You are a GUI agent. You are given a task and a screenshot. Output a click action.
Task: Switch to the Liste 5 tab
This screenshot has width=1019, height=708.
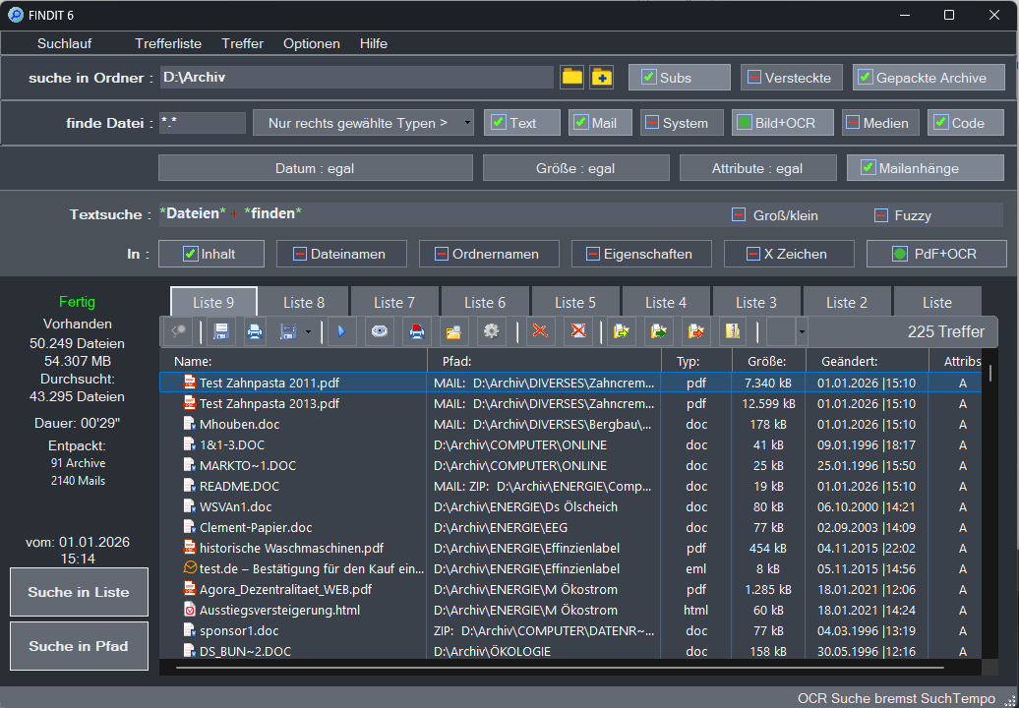coord(575,302)
